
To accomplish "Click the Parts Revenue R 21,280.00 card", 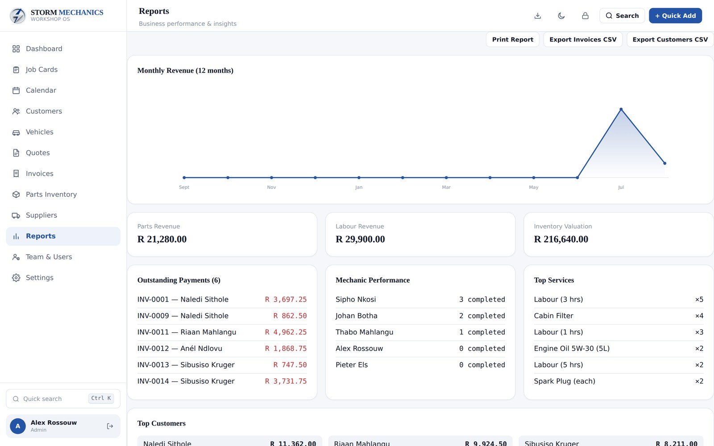I will (222, 235).
